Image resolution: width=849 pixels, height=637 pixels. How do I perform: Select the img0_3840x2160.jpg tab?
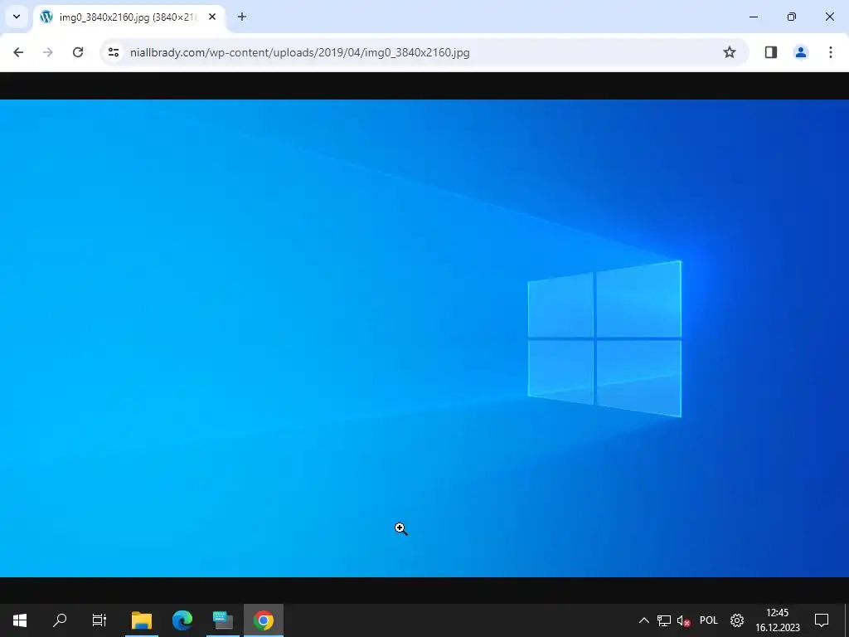130,17
